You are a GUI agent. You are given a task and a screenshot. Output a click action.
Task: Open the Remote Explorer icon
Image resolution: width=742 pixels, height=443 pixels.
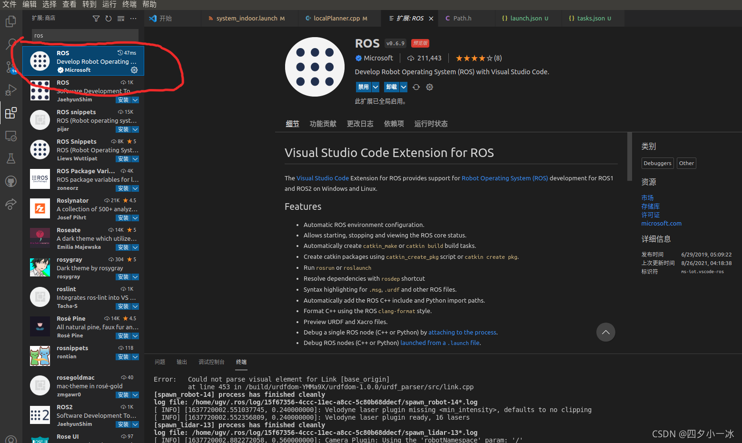tap(10, 136)
